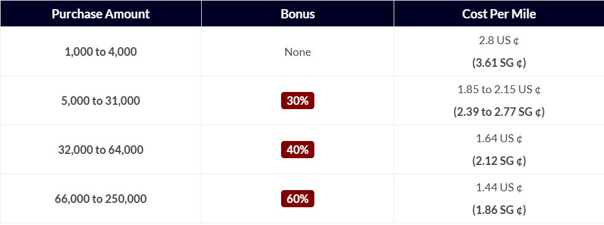Click the Cost Per Mile column header
Screen dimensions: 604x225
click(499, 14)
